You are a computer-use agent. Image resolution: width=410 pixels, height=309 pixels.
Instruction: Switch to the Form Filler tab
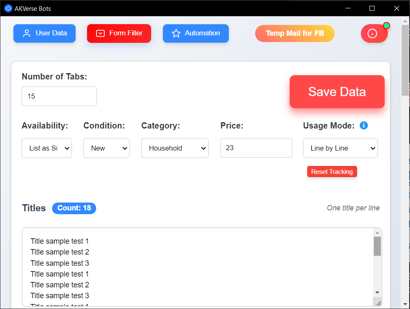coord(119,33)
